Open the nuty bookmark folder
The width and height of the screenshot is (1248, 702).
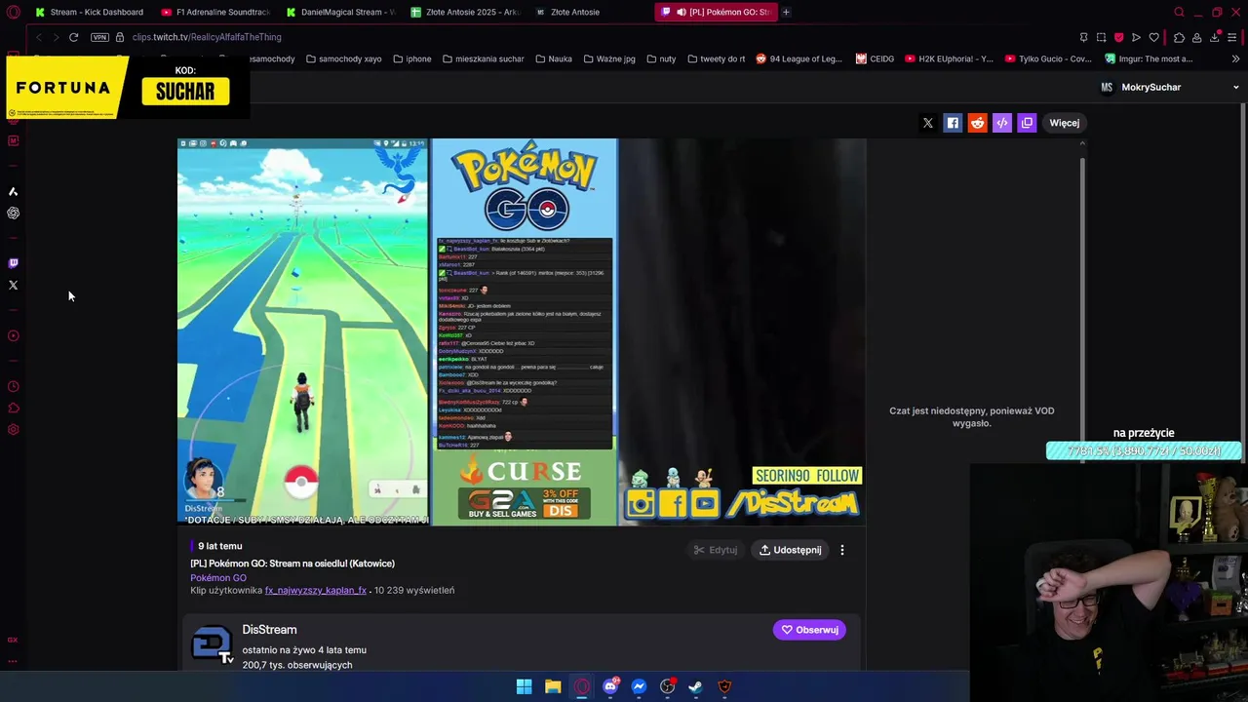(x=660, y=58)
